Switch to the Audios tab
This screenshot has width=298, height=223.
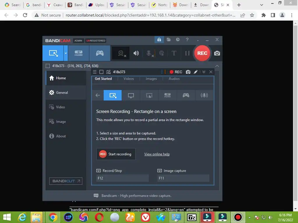[x=174, y=79]
